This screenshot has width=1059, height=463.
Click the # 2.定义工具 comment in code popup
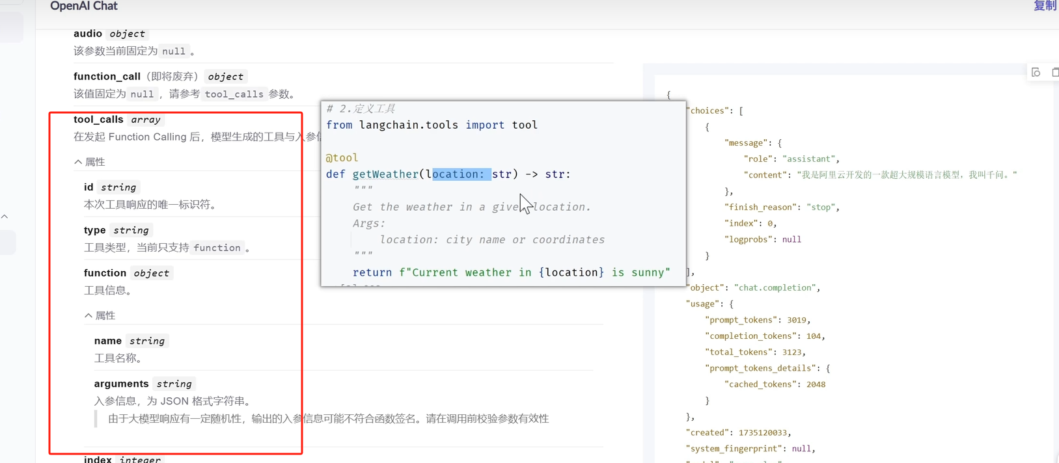pos(361,109)
